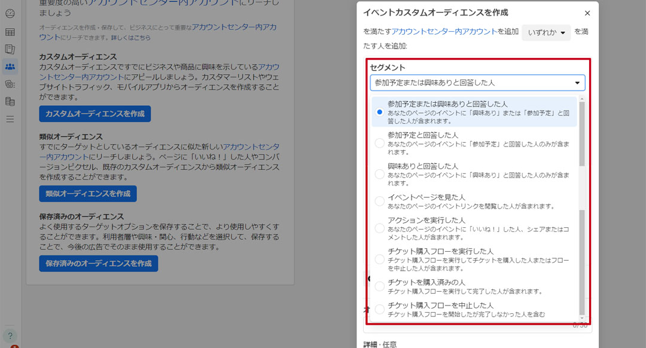The image size is (646, 348).
Task: Click 'カスタムオーディエンスを作成' button
Action: pos(95,114)
